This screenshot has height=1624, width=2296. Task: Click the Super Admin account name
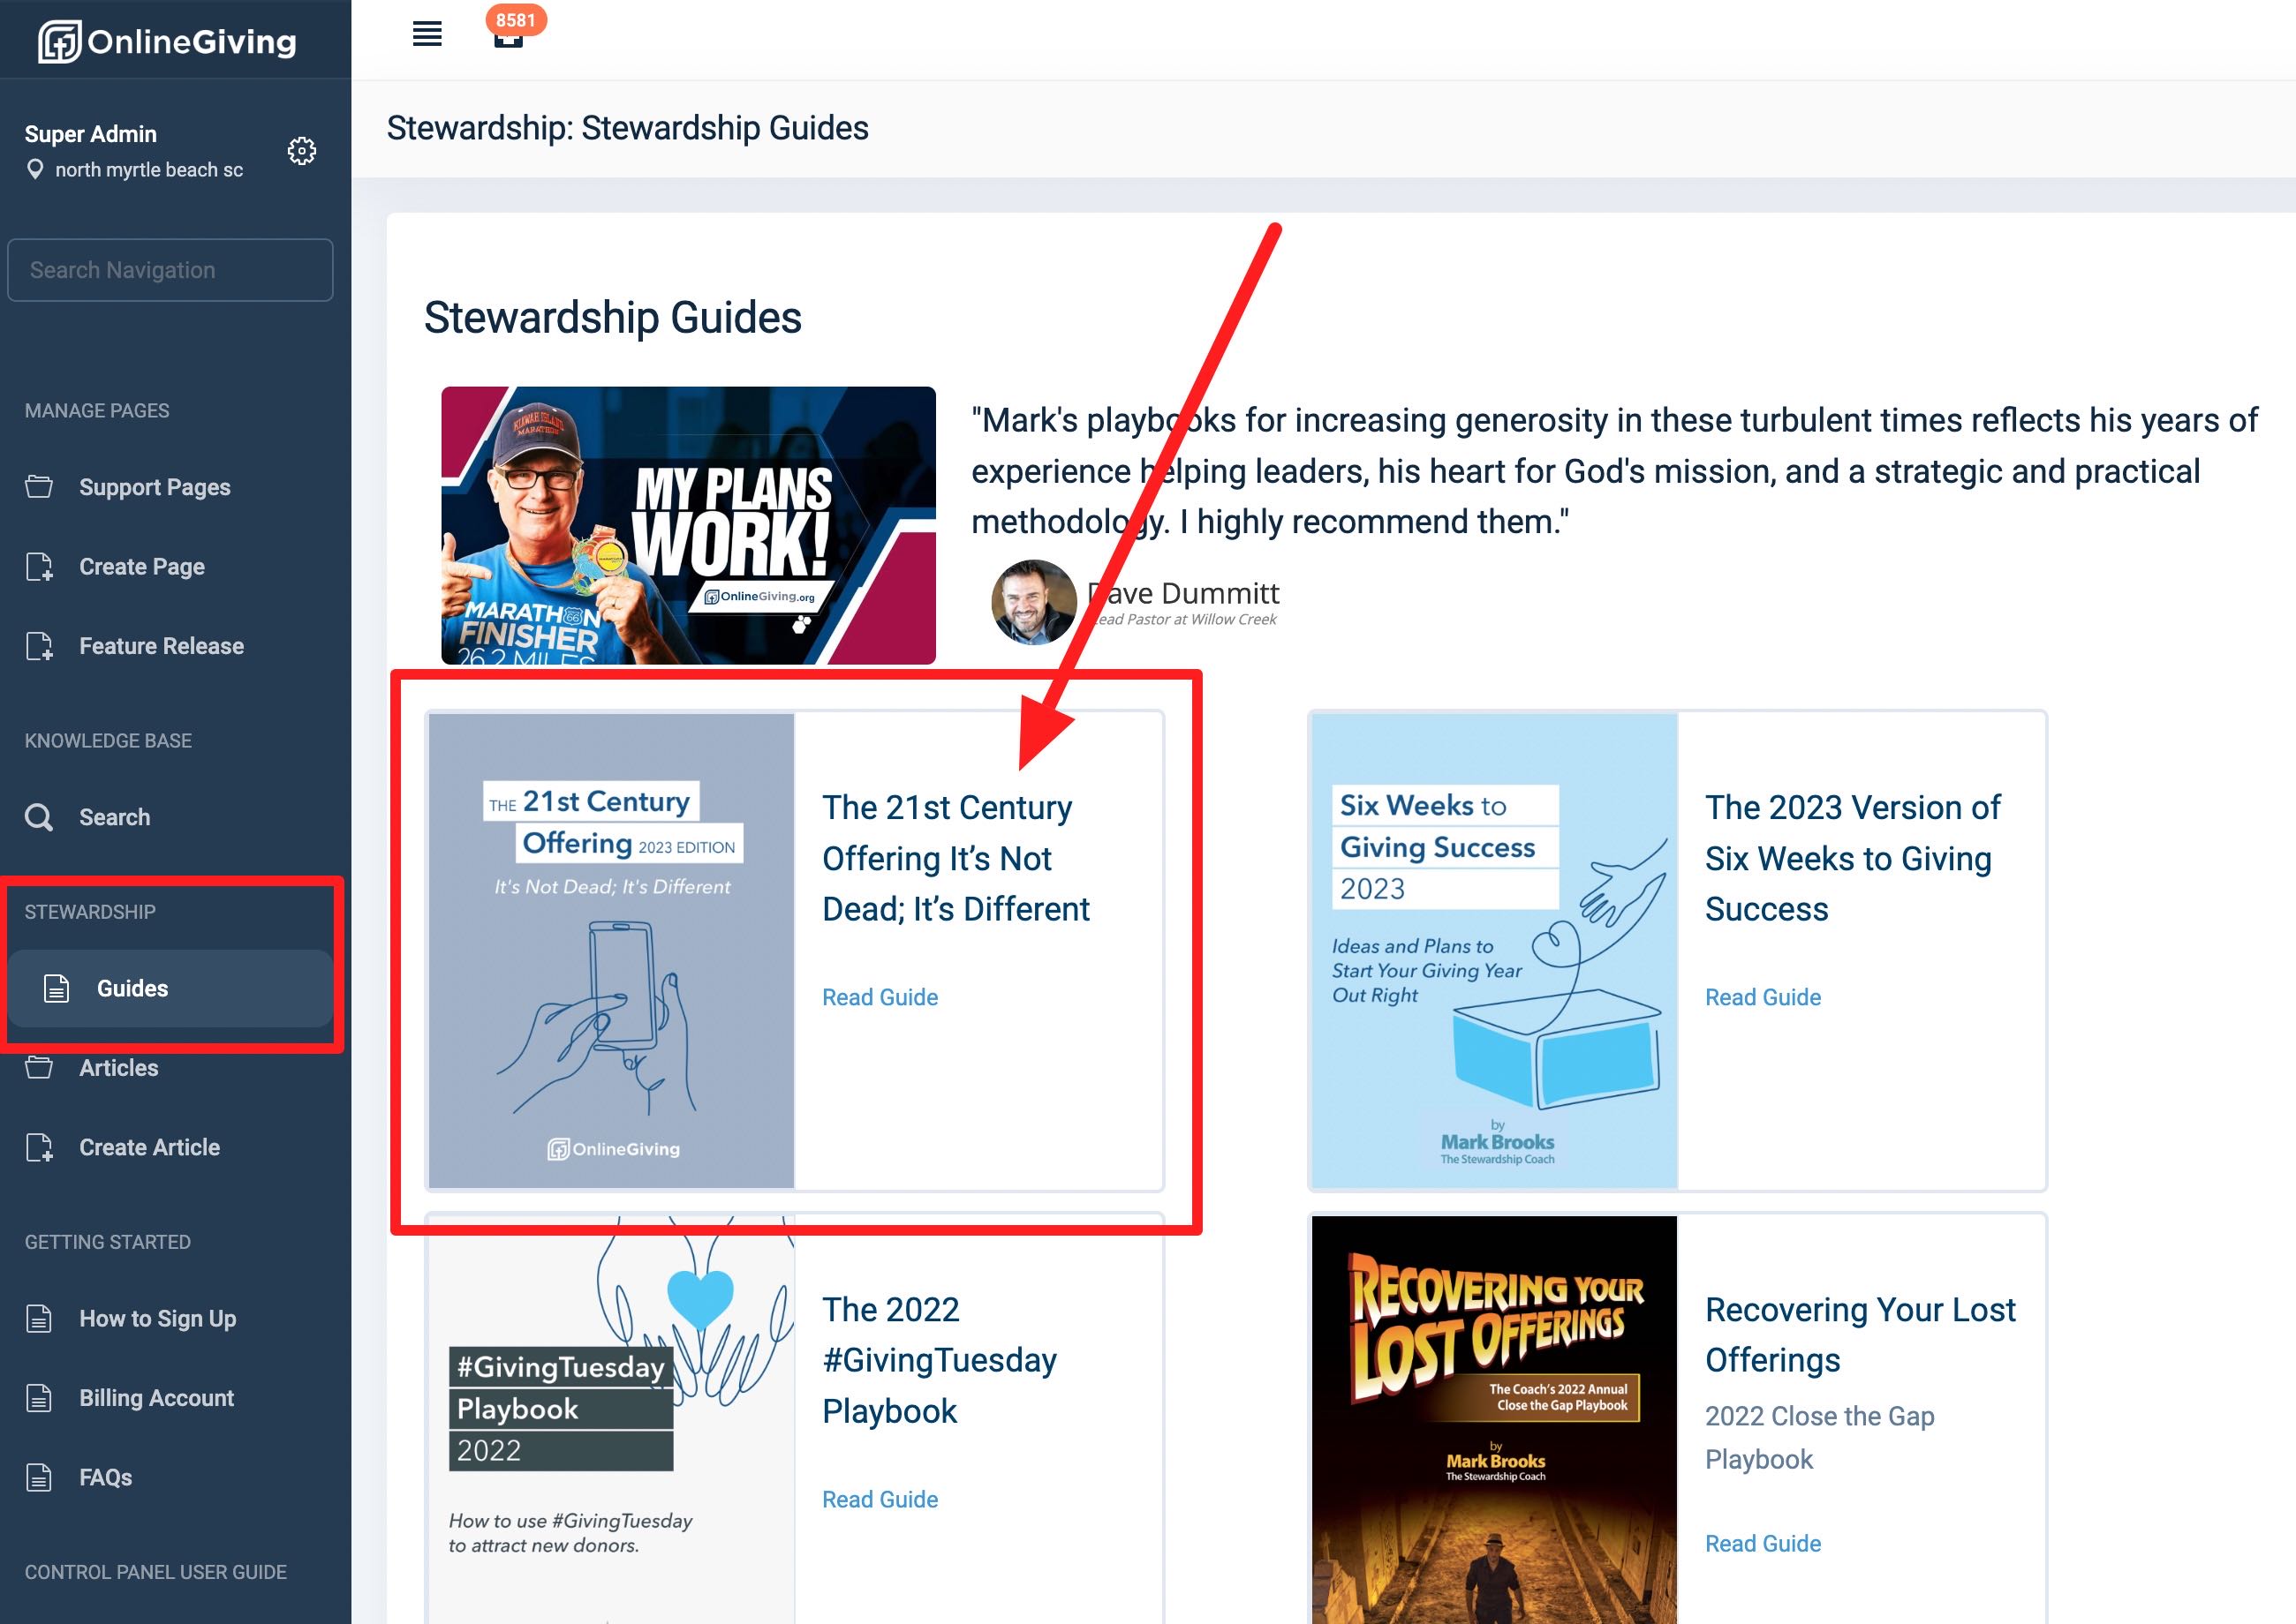coord(90,134)
